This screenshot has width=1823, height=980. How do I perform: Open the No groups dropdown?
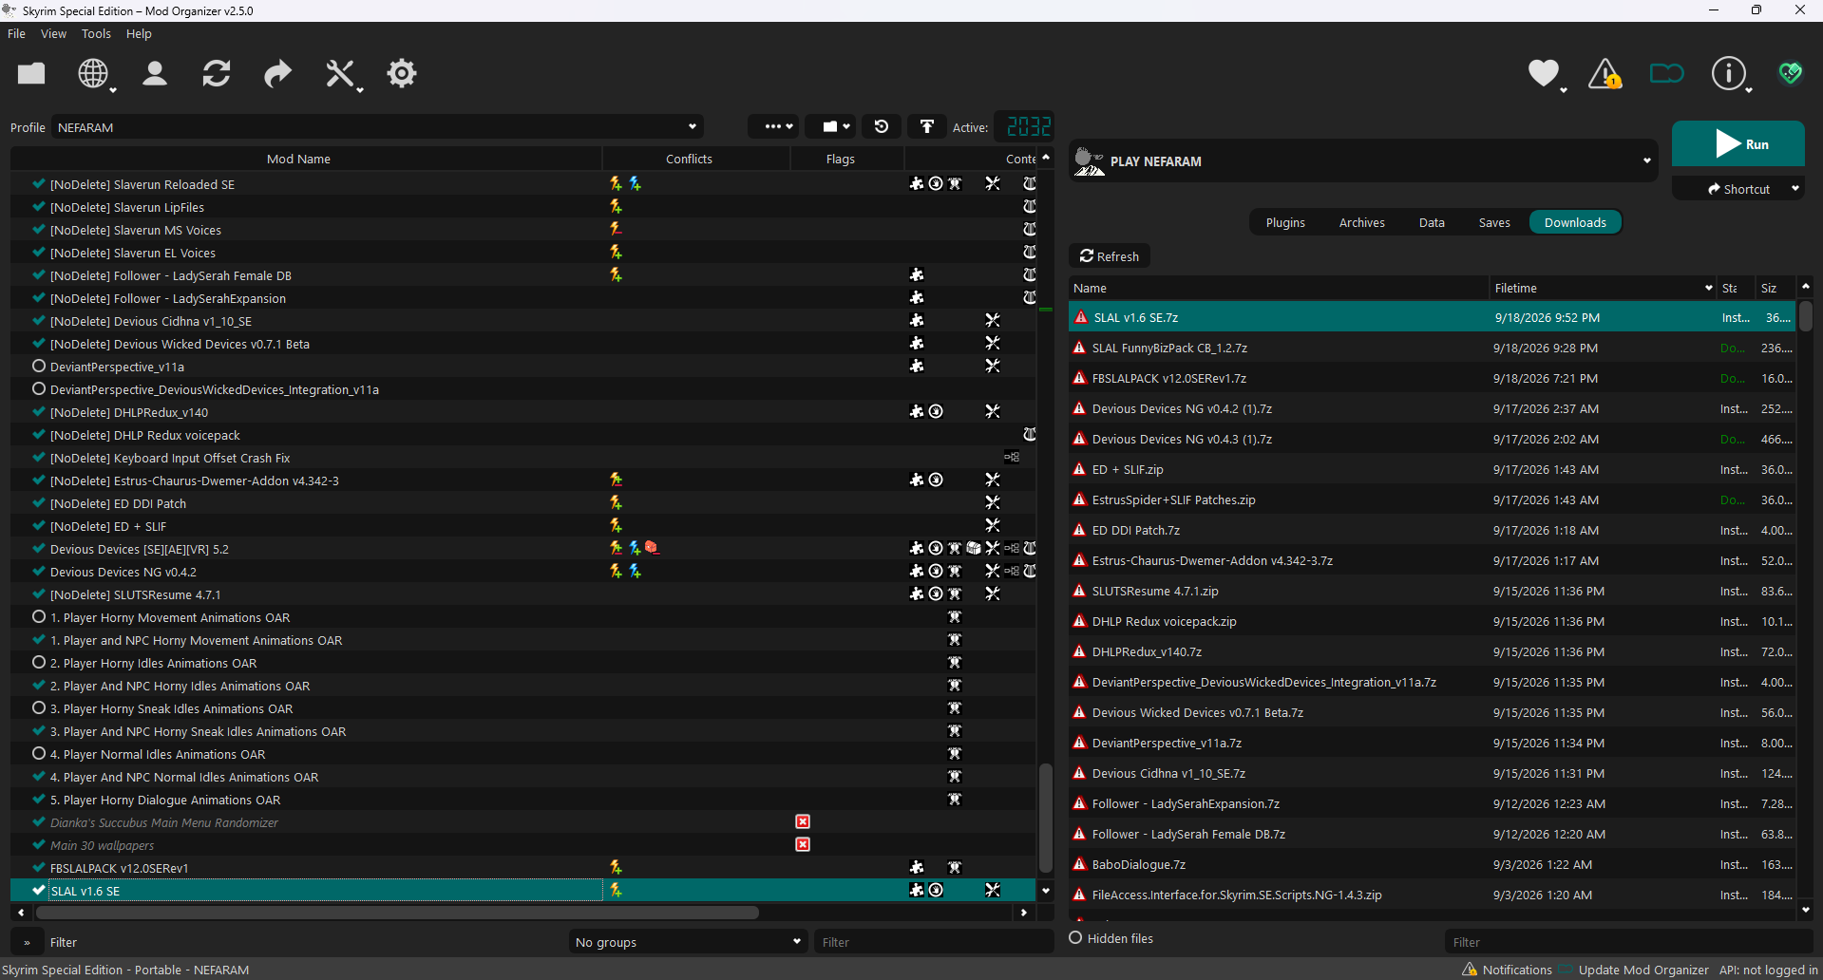[x=689, y=942]
